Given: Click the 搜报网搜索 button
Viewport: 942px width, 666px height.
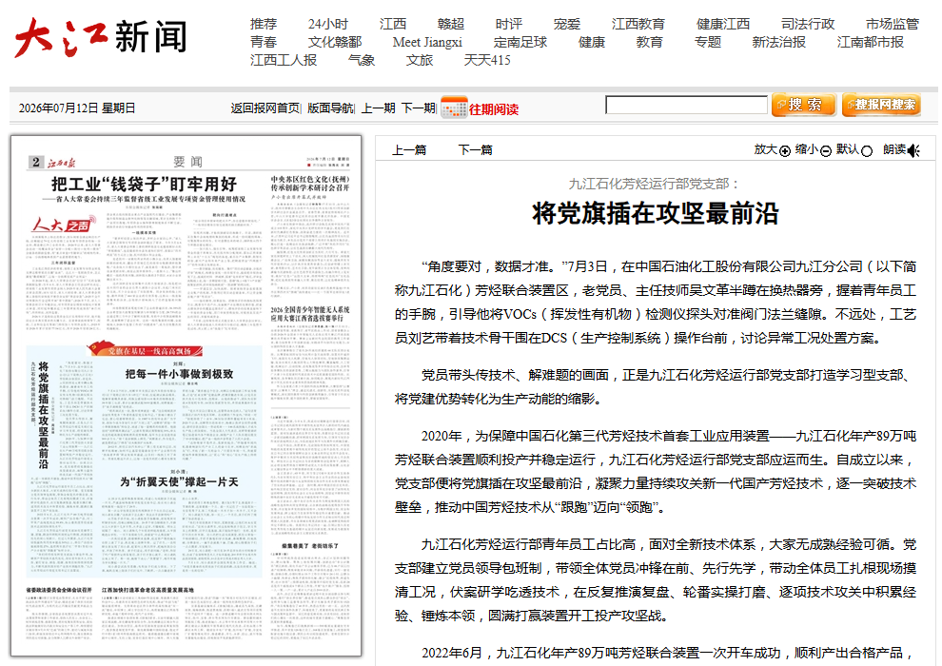Looking at the screenshot, I should click(x=881, y=105).
